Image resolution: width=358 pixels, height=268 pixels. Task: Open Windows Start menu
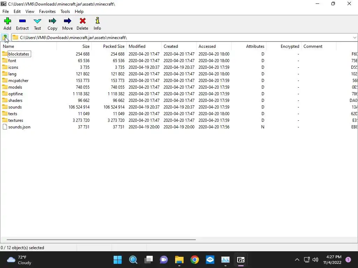tap(117, 260)
